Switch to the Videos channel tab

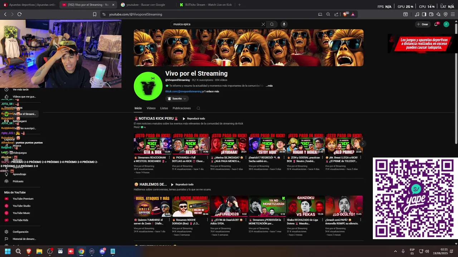151,108
